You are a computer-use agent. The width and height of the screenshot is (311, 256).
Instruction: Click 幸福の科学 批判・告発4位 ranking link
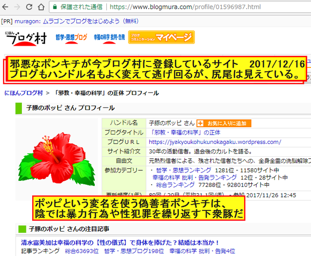[202, 251]
